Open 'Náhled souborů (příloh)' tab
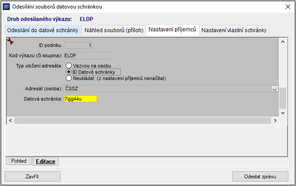 coord(114,30)
